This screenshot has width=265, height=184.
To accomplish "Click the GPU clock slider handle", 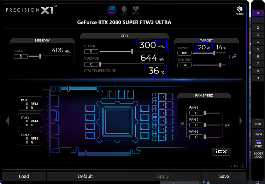I will tap(132, 51).
